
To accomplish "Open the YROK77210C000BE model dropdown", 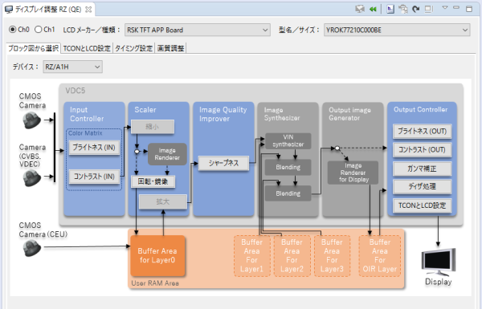I will click(x=397, y=30).
